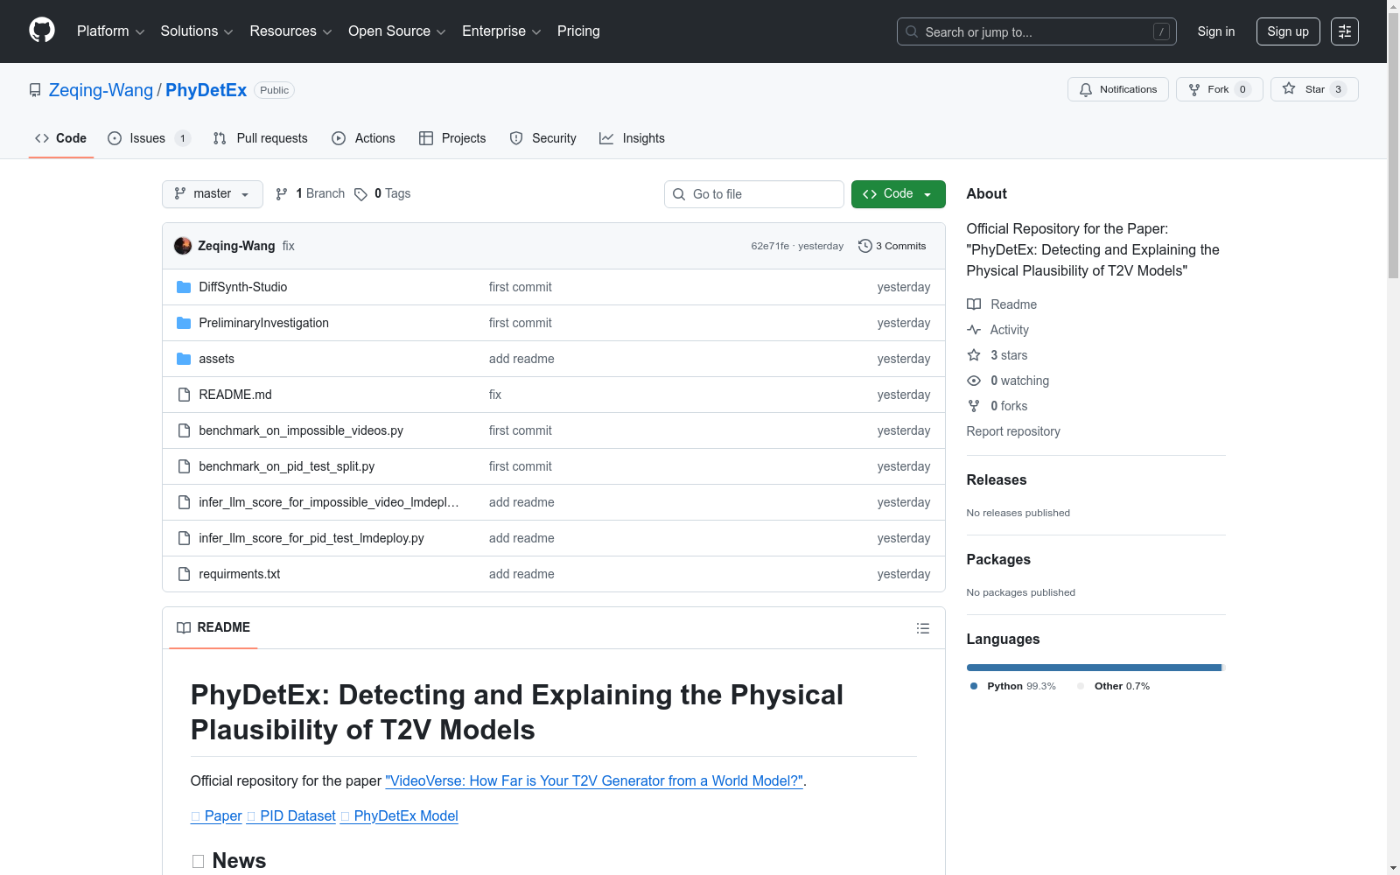The image size is (1400, 875).
Task: Open benchmark_on_impossible_videos.py file
Action: [x=301, y=430]
